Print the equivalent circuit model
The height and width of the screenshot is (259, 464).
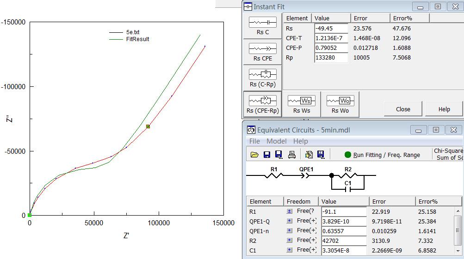click(x=292, y=155)
